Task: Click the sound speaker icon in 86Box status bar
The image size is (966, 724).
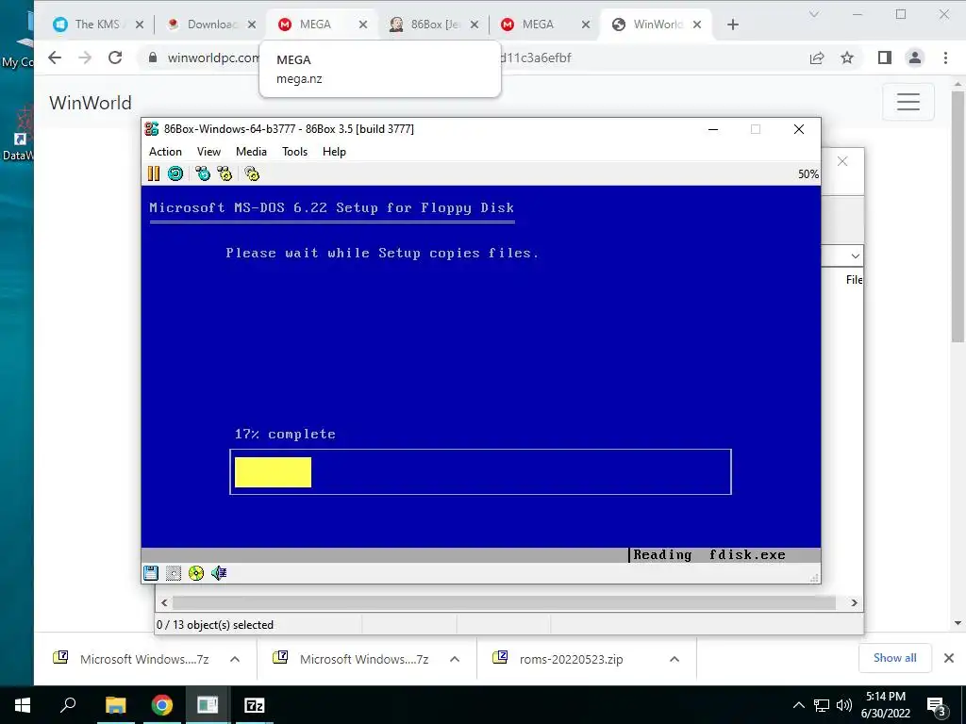Action: point(219,573)
